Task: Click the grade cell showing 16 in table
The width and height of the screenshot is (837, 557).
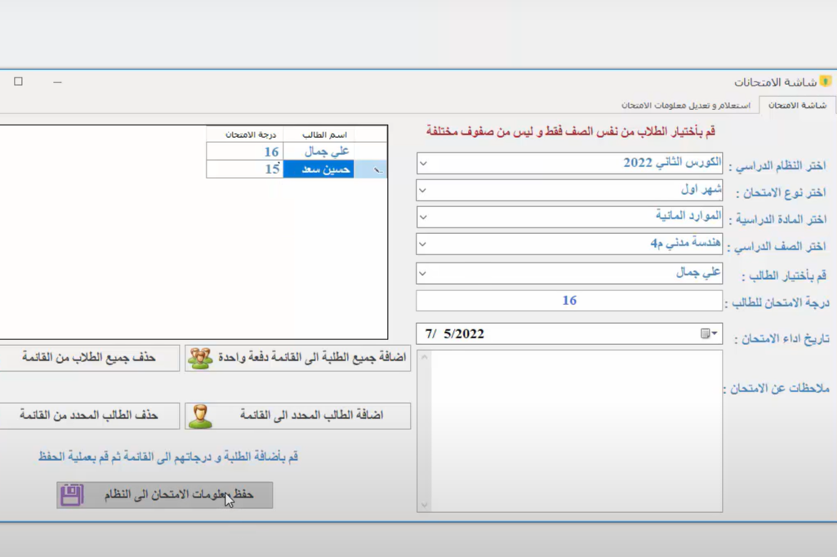Action: [244, 152]
